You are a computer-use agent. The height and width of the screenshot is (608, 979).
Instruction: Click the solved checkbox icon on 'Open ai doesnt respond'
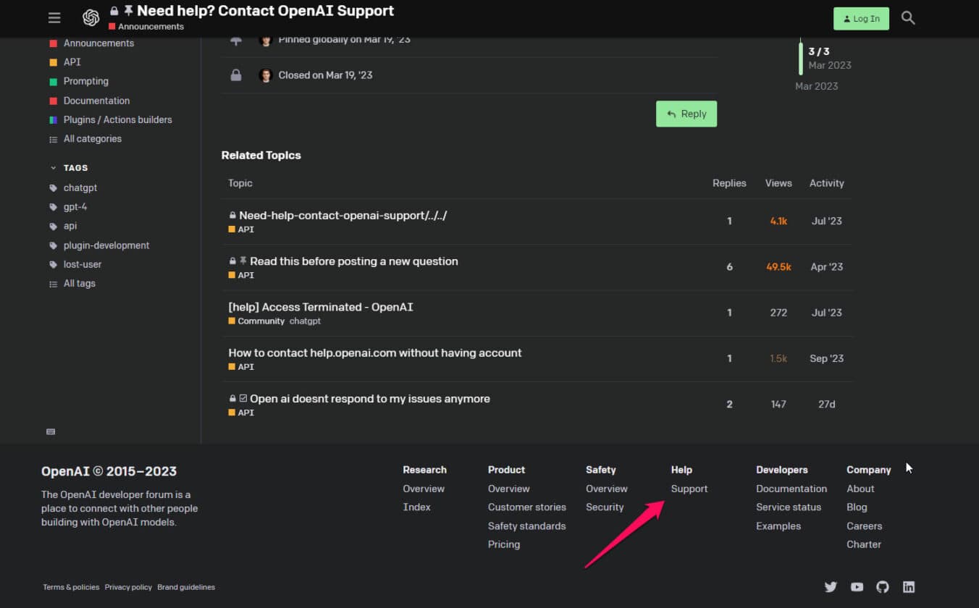242,397
